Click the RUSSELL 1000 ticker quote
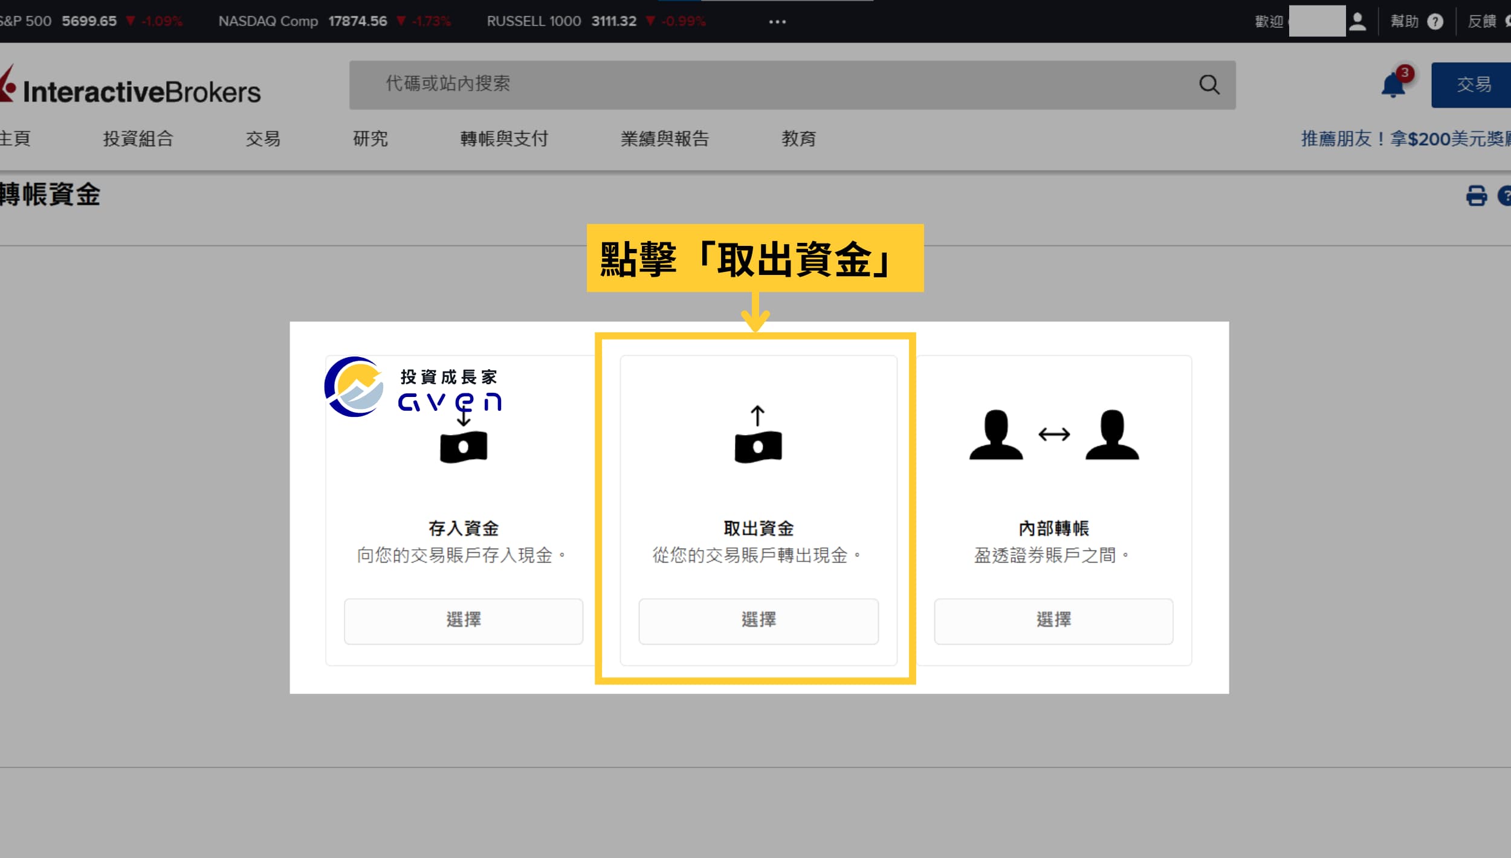Image resolution: width=1511 pixels, height=858 pixels. pos(596,21)
